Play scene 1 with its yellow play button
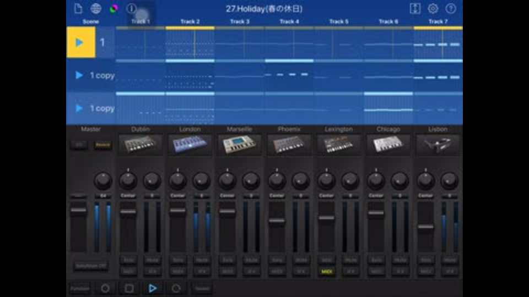This screenshot has height=297, width=529. coord(81,42)
